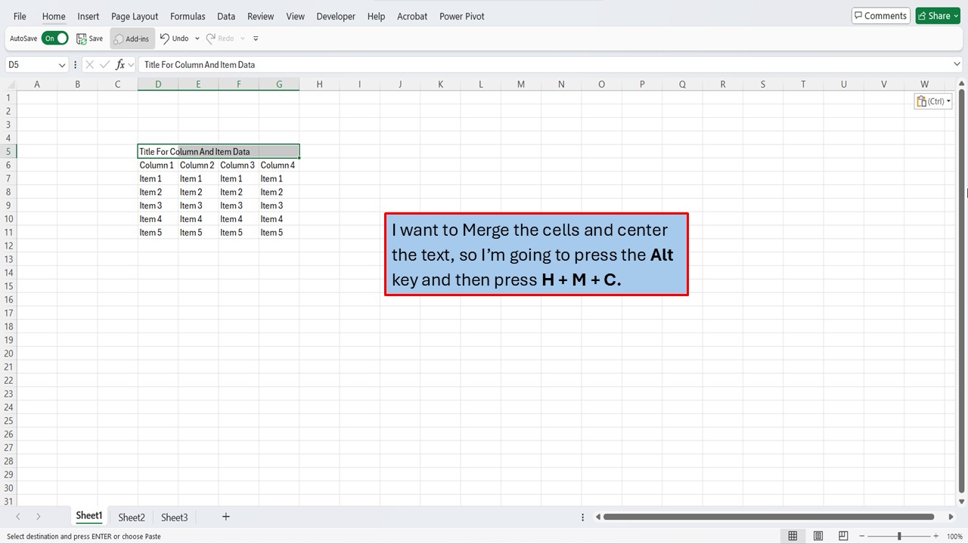The width and height of the screenshot is (968, 544).
Task: Toggle AutoSave off
Action: coord(54,38)
